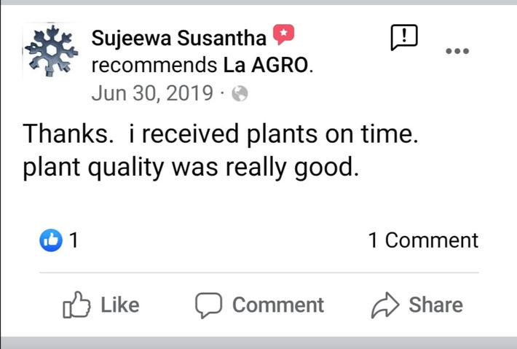Open the "1 Comment" link

click(x=423, y=240)
